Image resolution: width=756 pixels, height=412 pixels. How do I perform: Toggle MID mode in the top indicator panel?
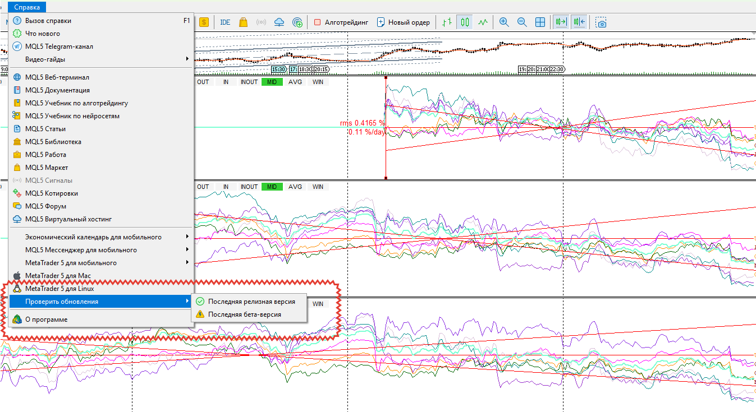272,82
